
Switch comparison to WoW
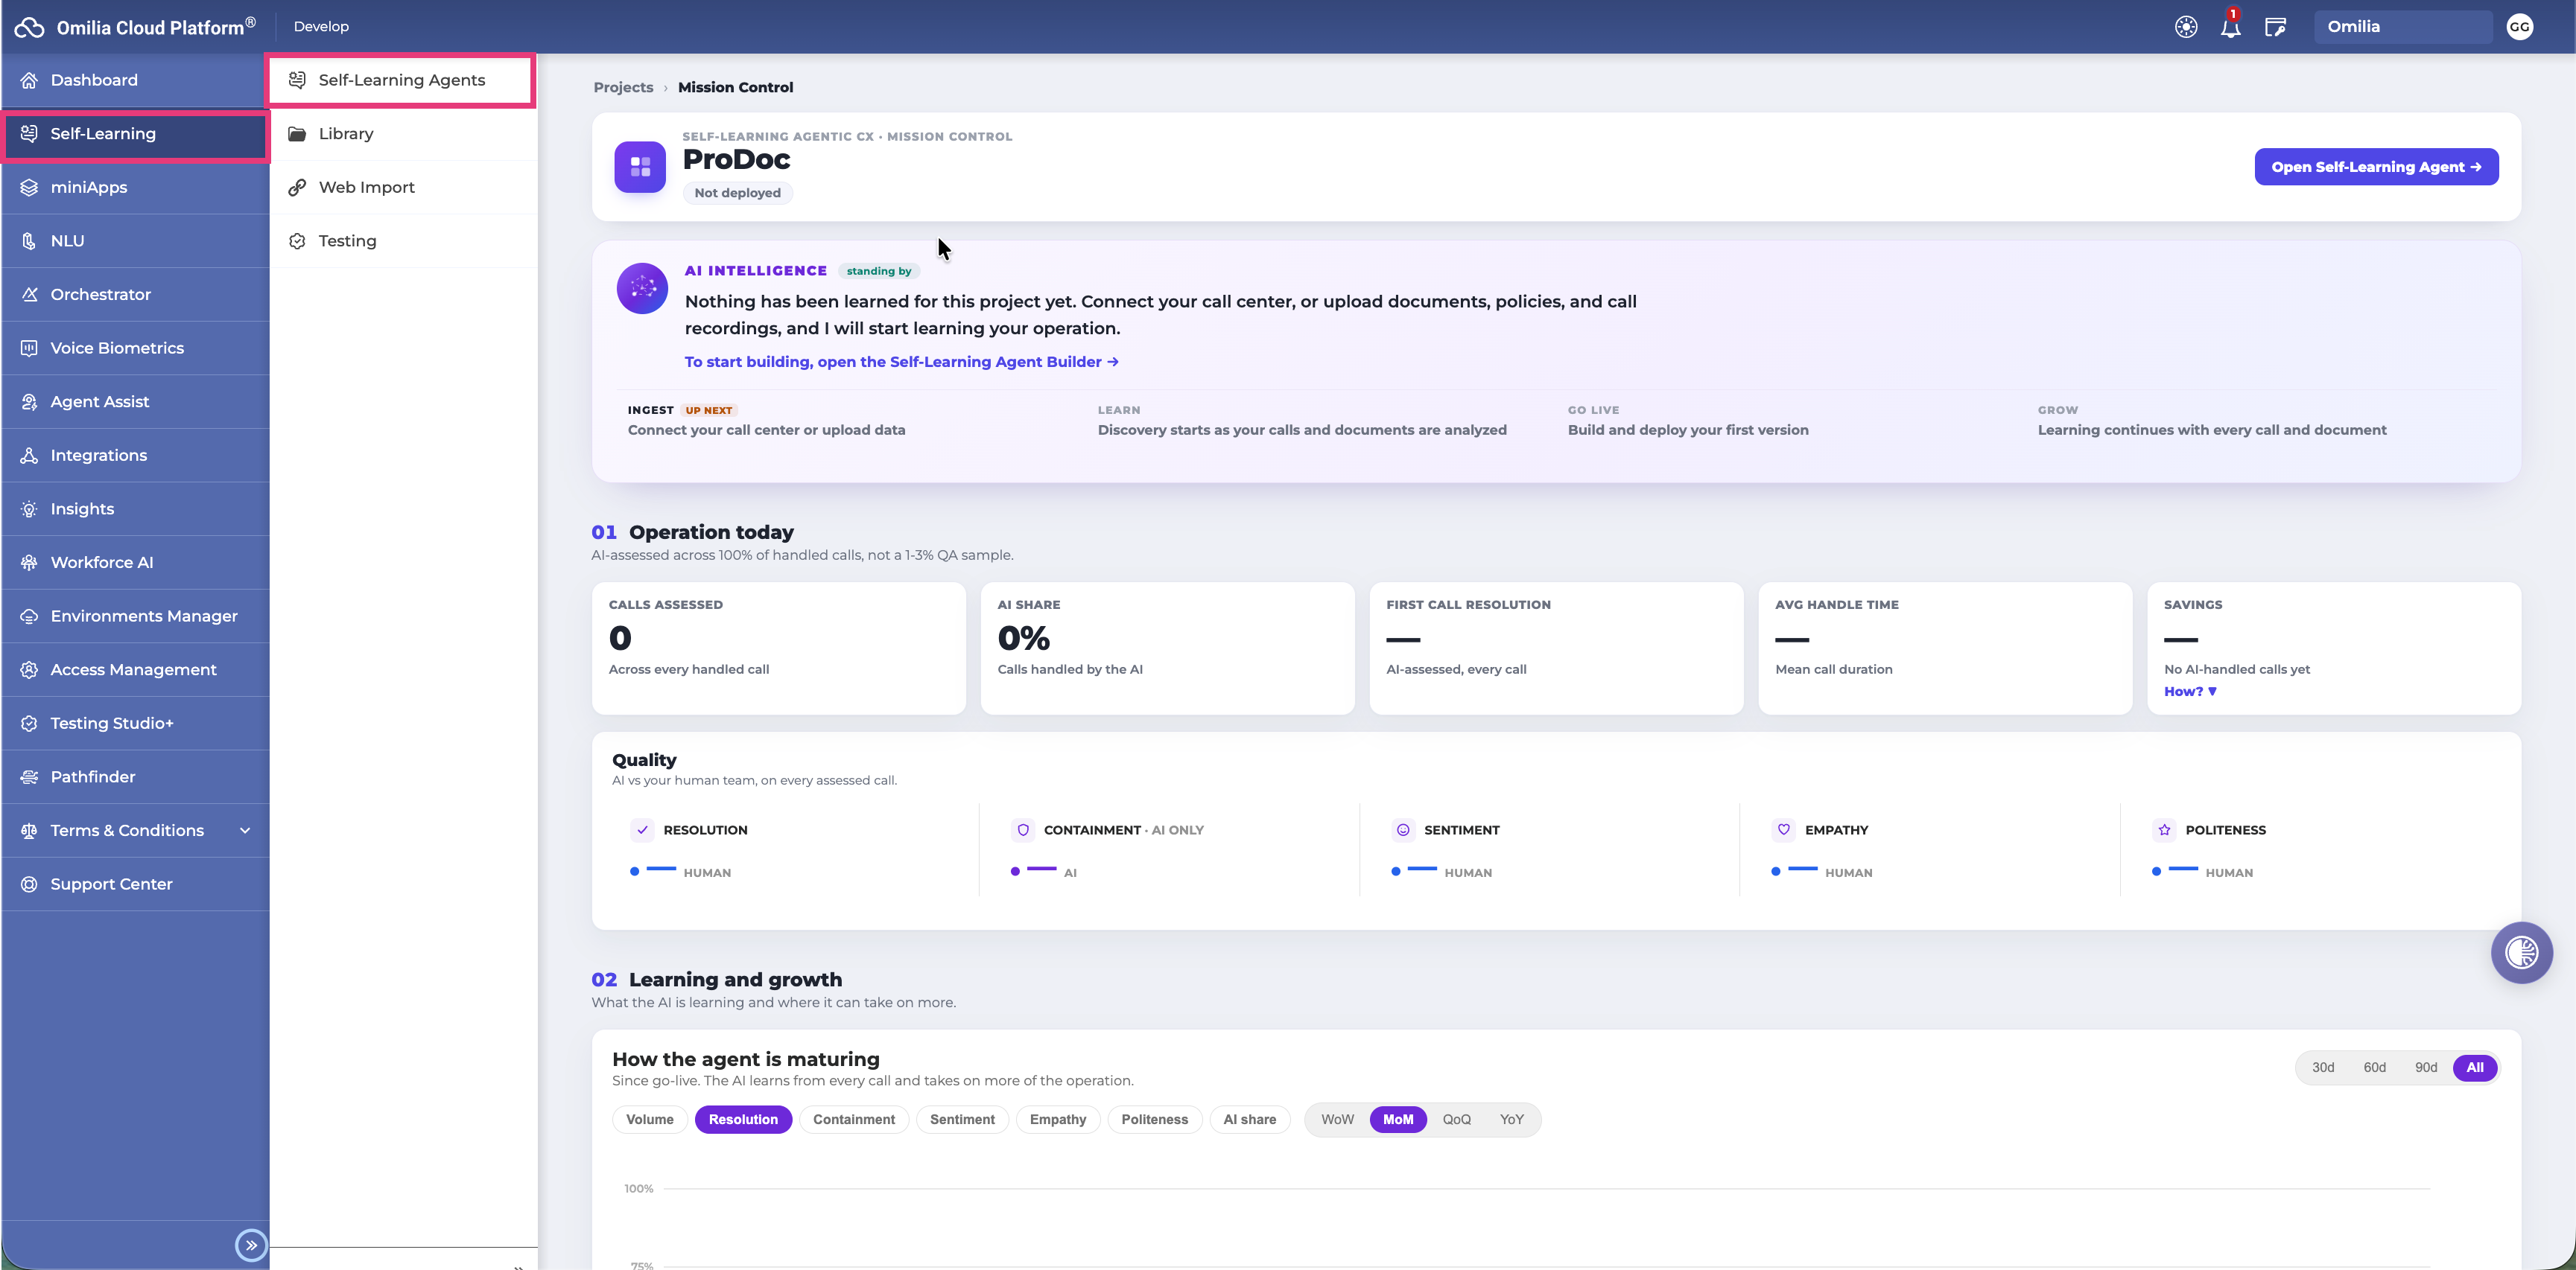coord(1337,1119)
